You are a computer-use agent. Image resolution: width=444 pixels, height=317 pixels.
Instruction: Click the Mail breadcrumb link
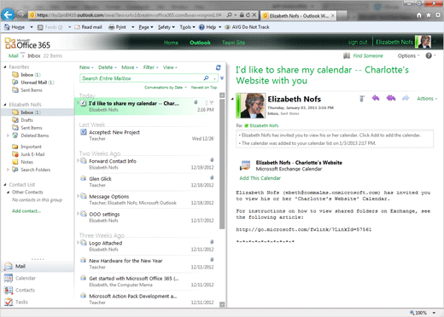click(x=14, y=55)
